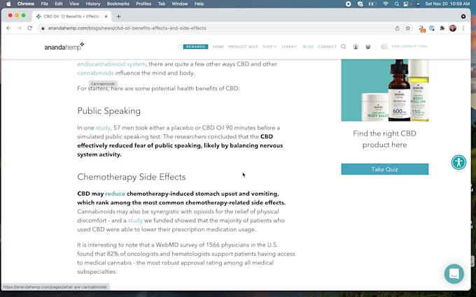Click the Take Quiz button

[x=384, y=169]
